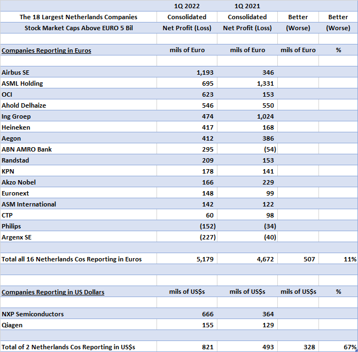This screenshot has width=358, height=352.
Task: Click KPN 2021 value 141
Action: point(268,171)
